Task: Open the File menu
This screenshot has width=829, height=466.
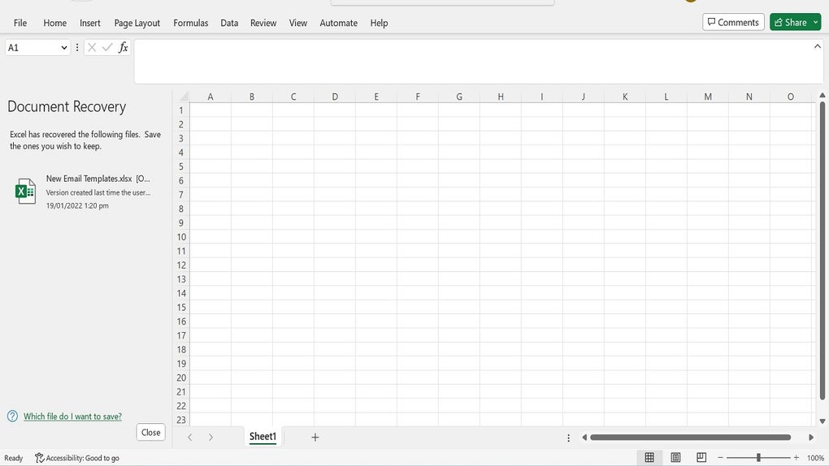Action: [20, 23]
